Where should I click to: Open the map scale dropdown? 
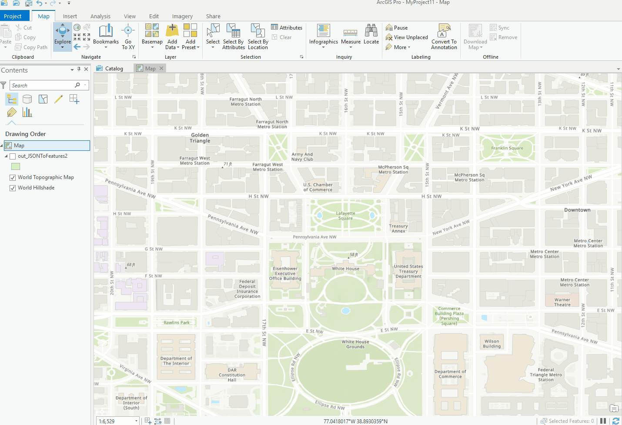tap(136, 421)
